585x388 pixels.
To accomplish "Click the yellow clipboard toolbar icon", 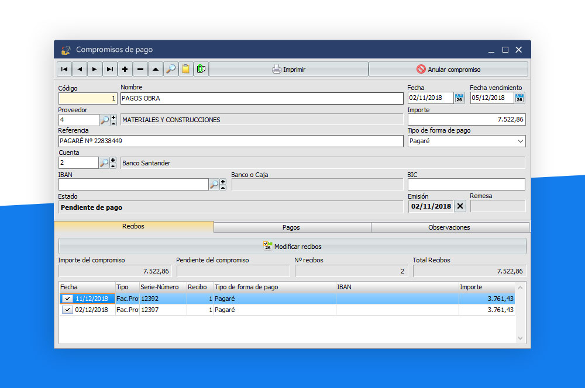I will click(185, 70).
